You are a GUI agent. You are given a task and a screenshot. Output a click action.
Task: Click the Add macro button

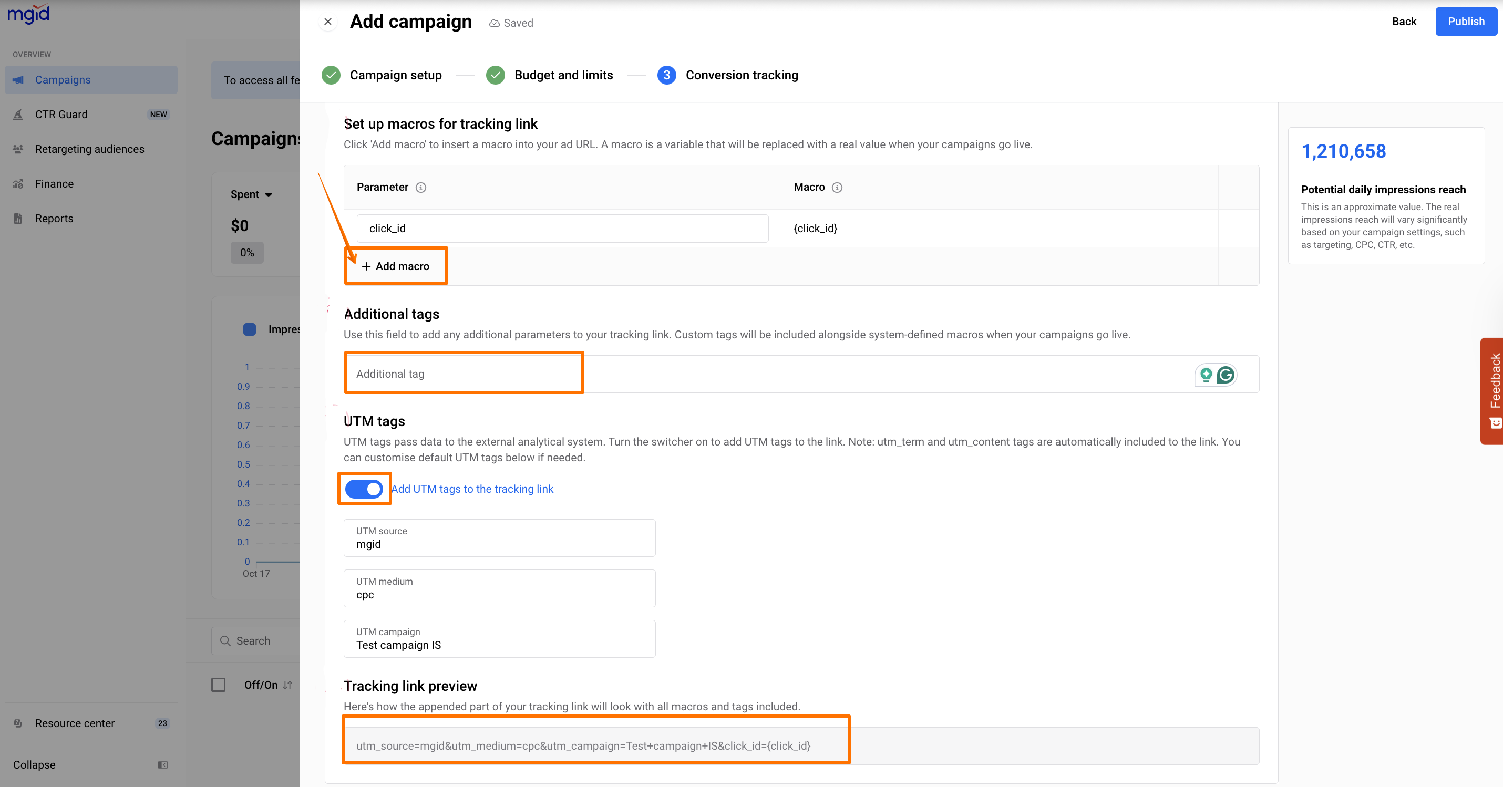[396, 266]
